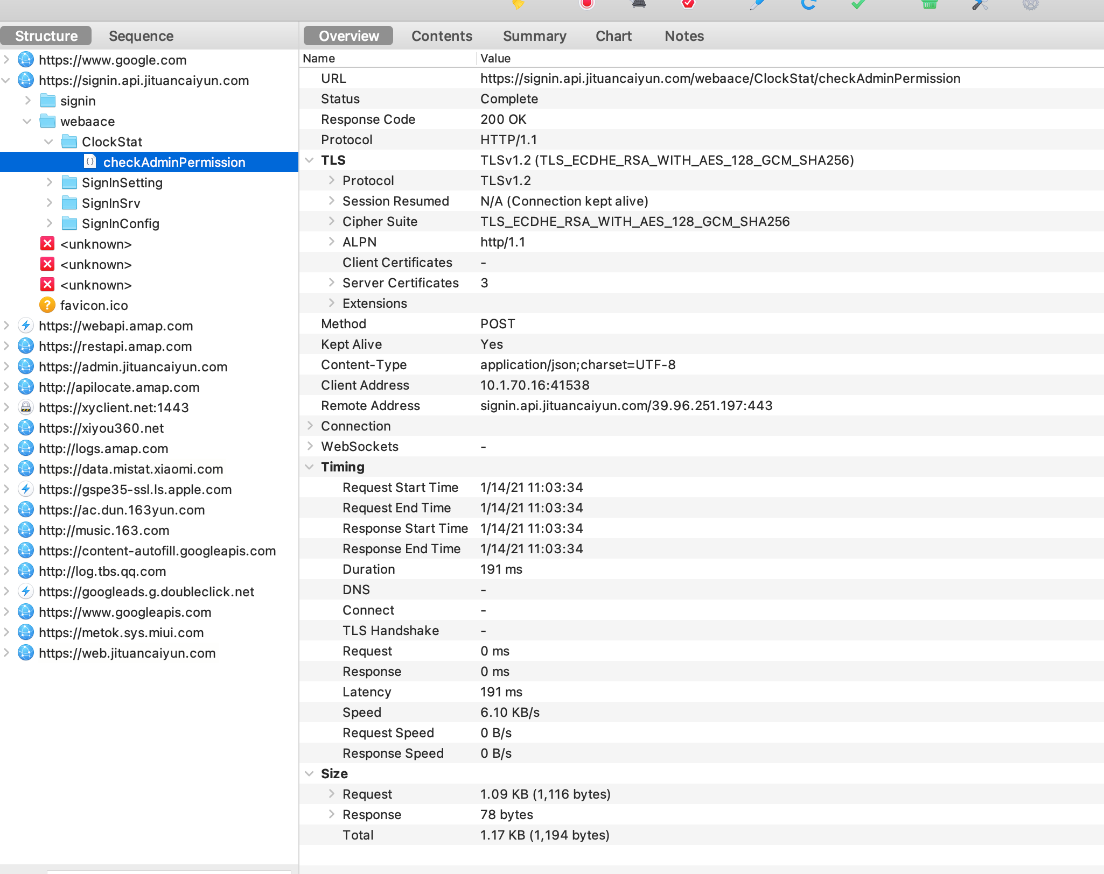Toggle the red Record button

[x=586, y=4]
